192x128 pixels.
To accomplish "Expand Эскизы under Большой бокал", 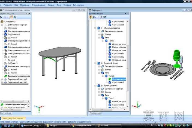I will click(x=99, y=70).
